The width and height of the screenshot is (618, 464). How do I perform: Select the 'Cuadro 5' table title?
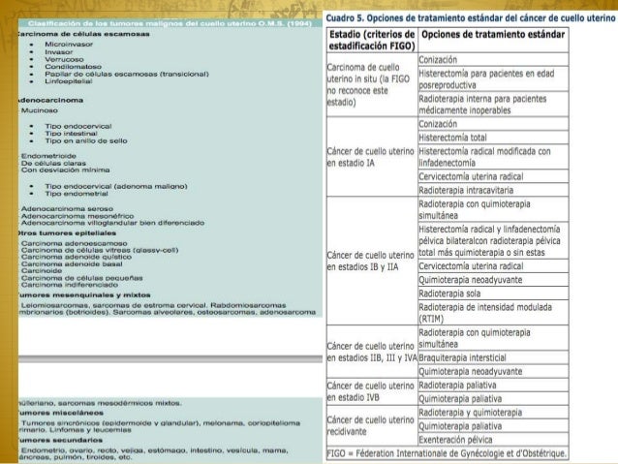coord(470,17)
